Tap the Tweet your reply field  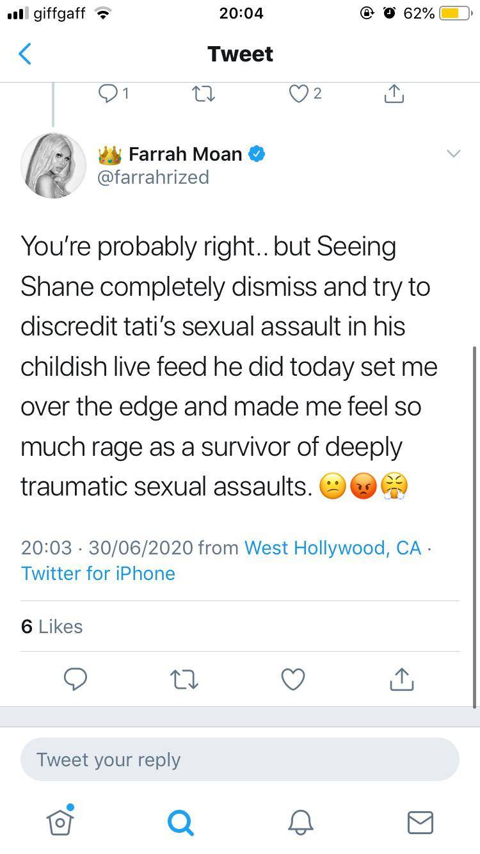[240, 759]
